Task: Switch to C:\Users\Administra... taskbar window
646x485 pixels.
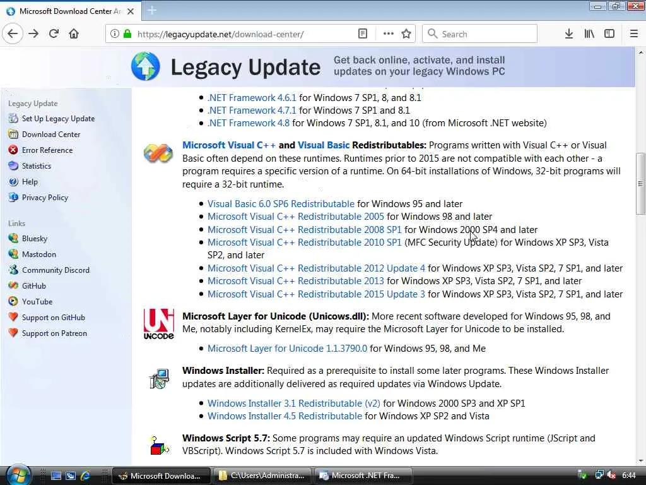Action: point(263,476)
